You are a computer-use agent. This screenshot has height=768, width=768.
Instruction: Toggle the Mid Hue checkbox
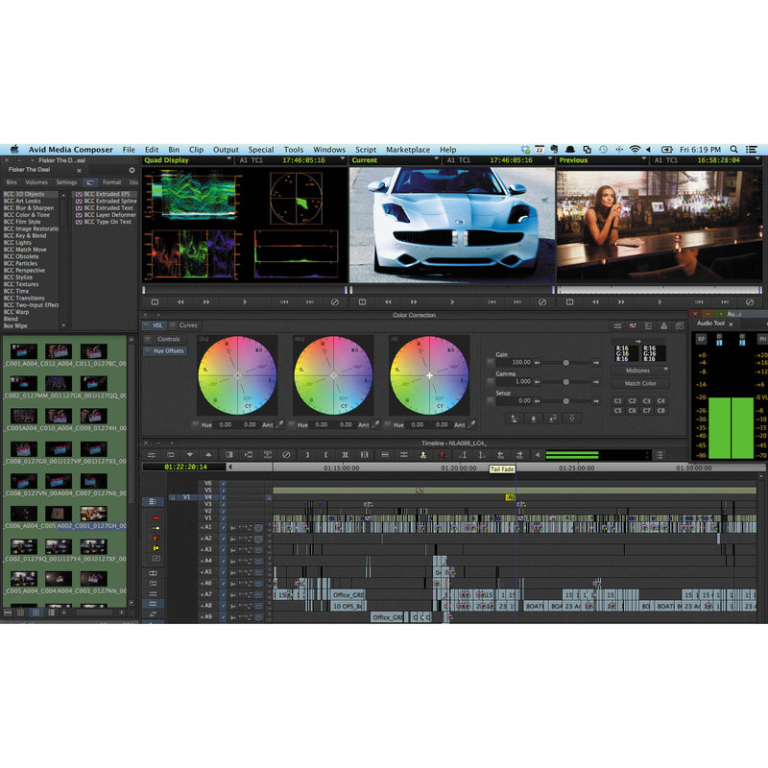pyautogui.click(x=292, y=424)
